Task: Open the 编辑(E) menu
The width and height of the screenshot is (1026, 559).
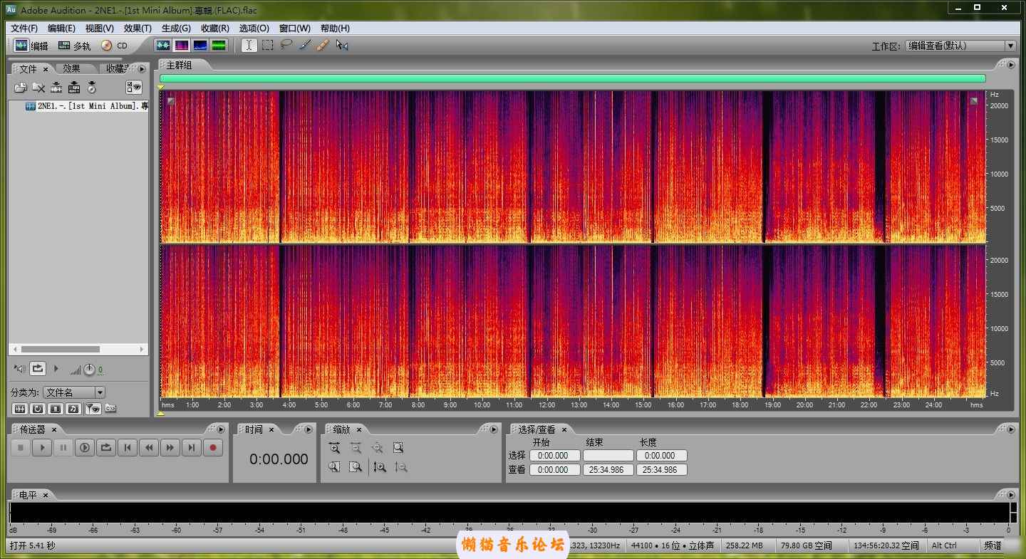Action: pos(61,28)
